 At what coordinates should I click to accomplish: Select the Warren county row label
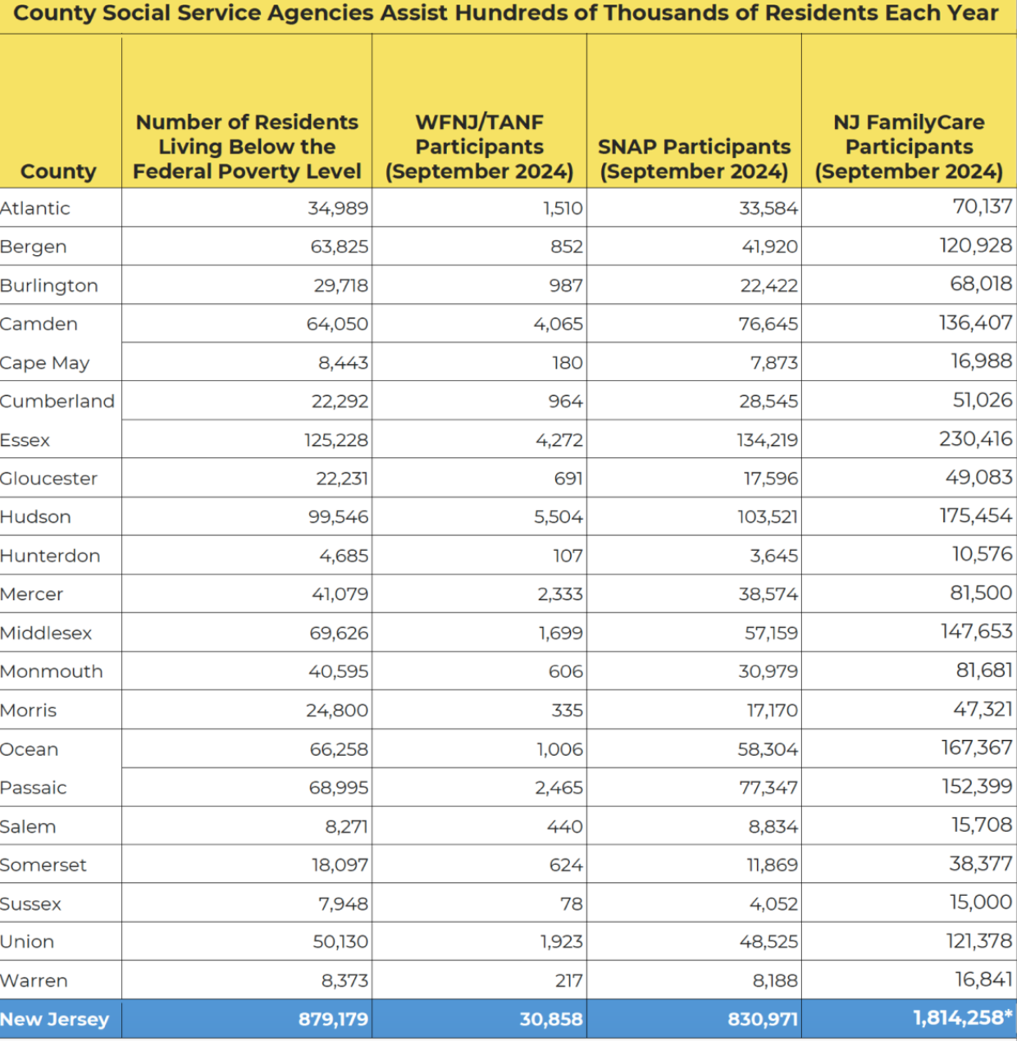(x=34, y=980)
